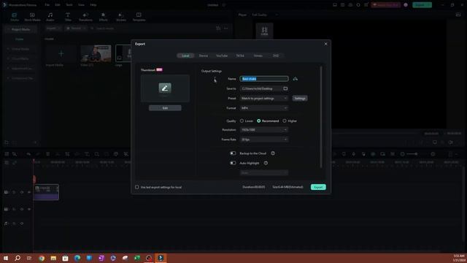Click the zoom-in timeline plus icon
467x263 pixels.
point(433,154)
